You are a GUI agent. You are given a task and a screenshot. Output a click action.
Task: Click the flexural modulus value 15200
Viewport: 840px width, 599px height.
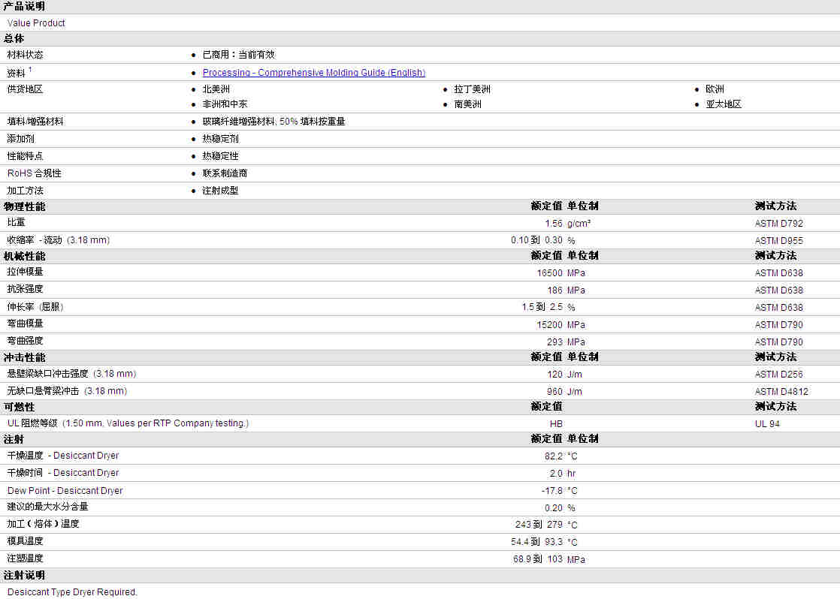coord(550,325)
